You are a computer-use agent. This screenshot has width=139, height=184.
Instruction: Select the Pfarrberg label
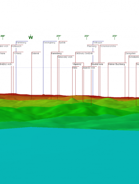(92, 46)
